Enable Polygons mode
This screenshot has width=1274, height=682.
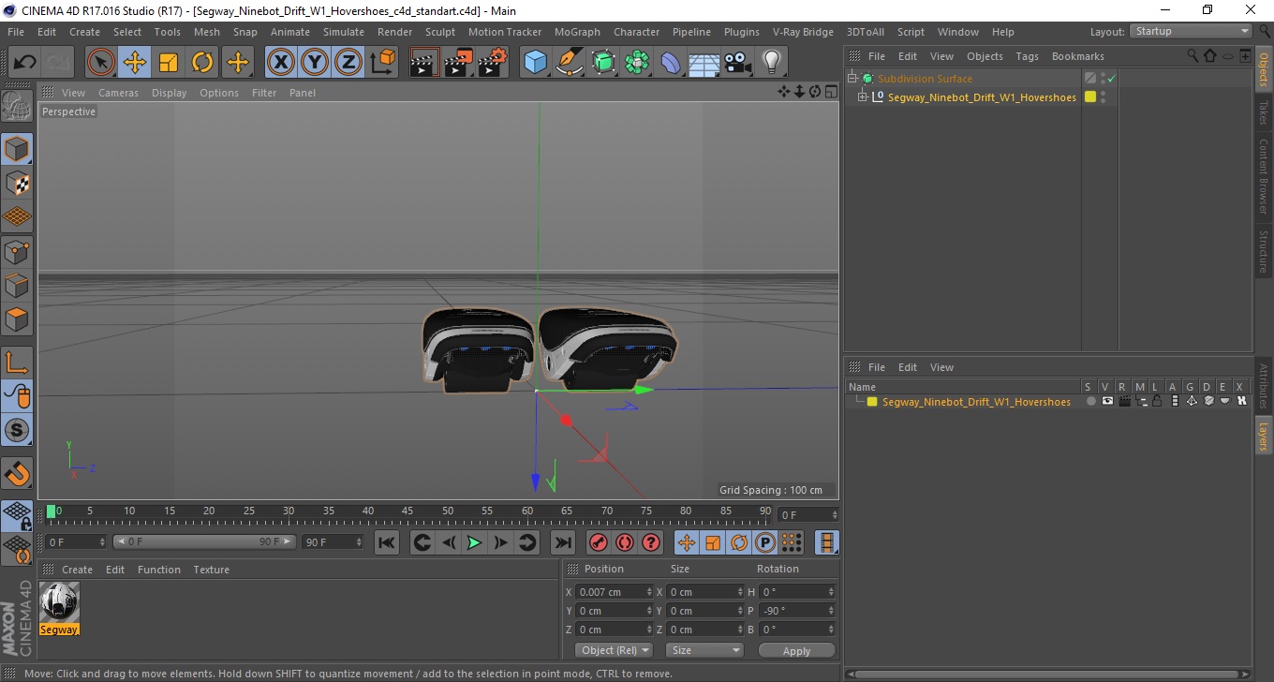pos(17,319)
